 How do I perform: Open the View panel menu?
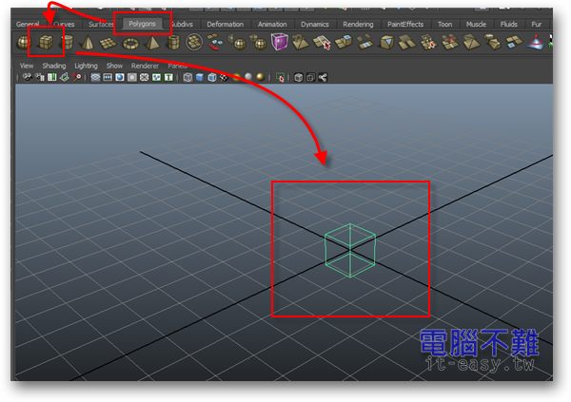27,66
